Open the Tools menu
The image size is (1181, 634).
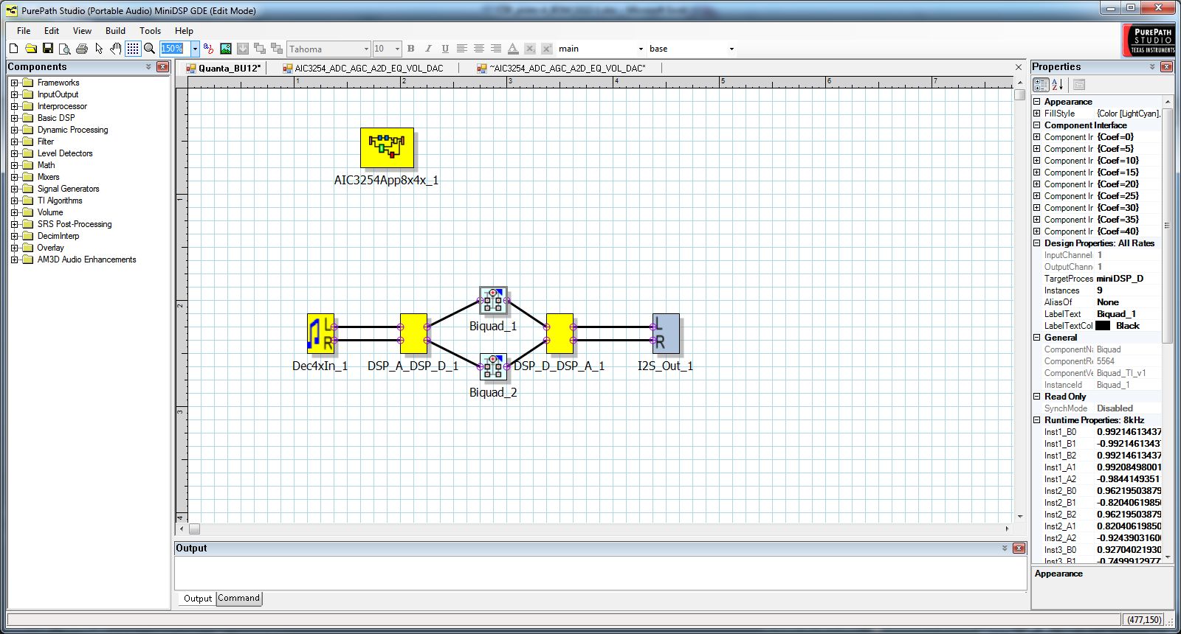(x=150, y=31)
